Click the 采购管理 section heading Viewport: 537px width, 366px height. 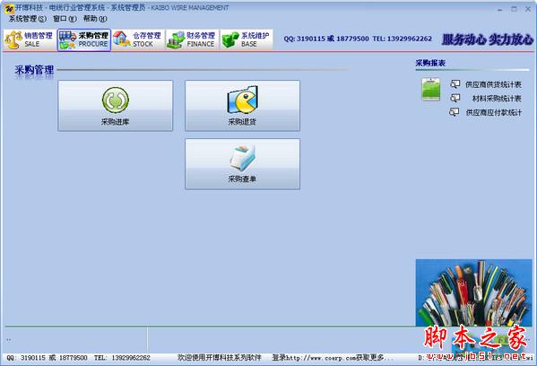[34, 70]
